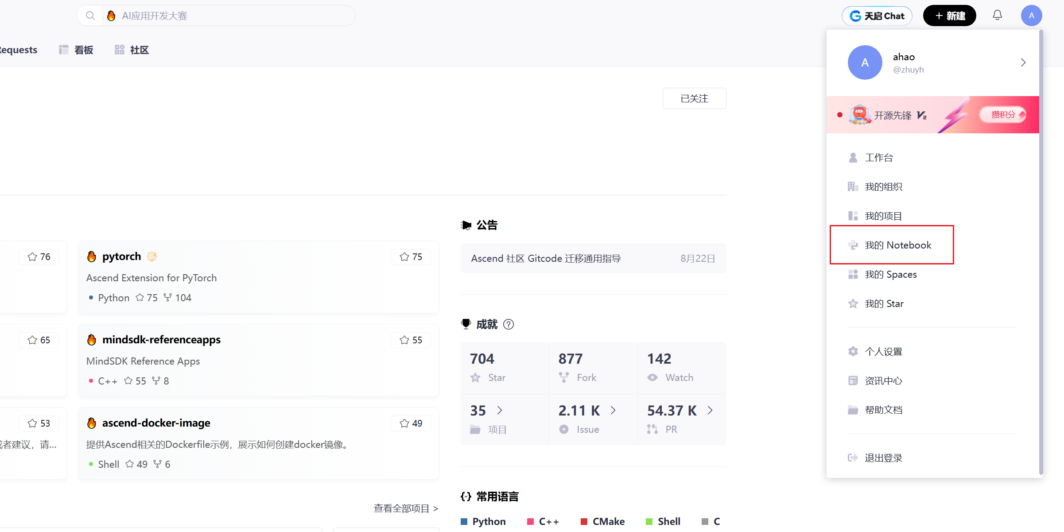Click the 积分 button on 开源先锋 banner

[x=1003, y=115]
